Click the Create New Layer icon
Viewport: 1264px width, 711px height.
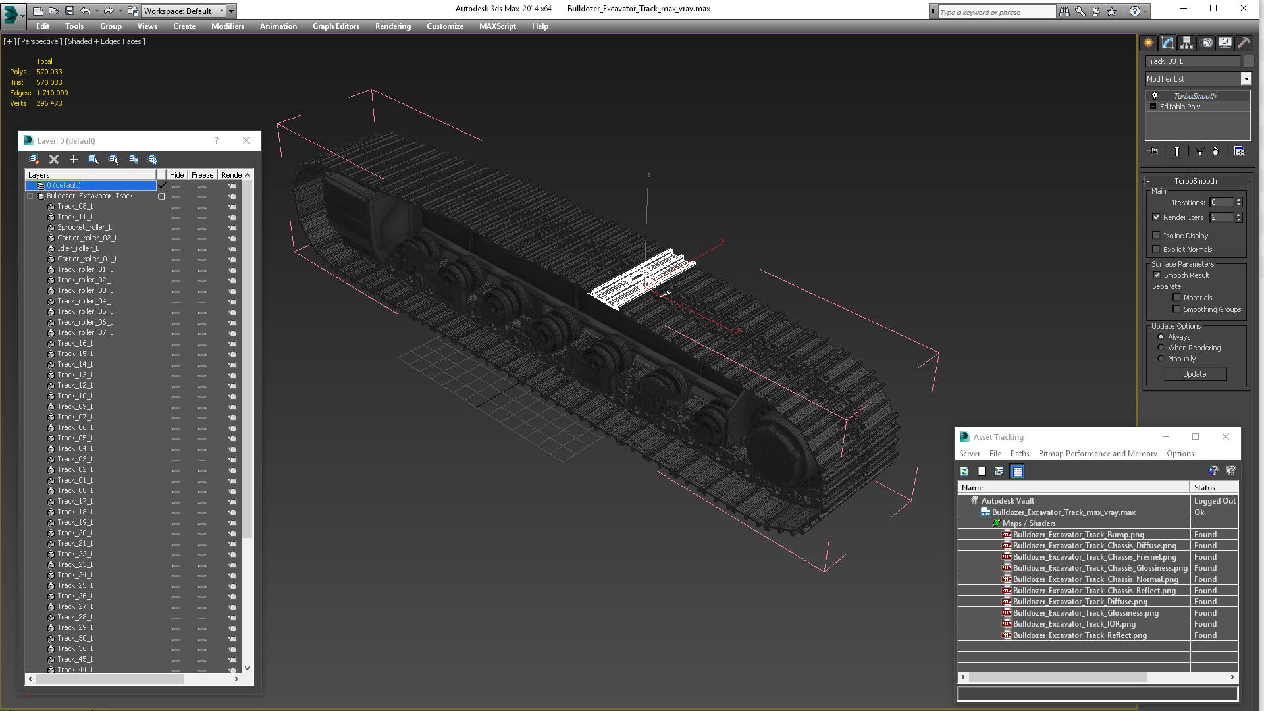(34, 159)
